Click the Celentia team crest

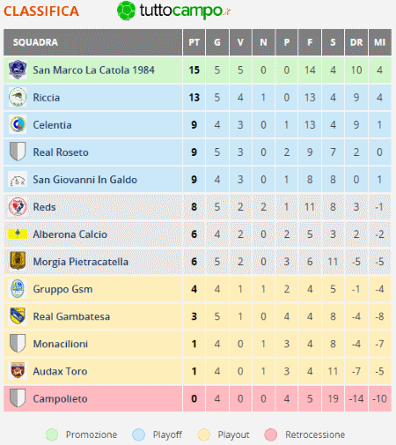(x=18, y=124)
